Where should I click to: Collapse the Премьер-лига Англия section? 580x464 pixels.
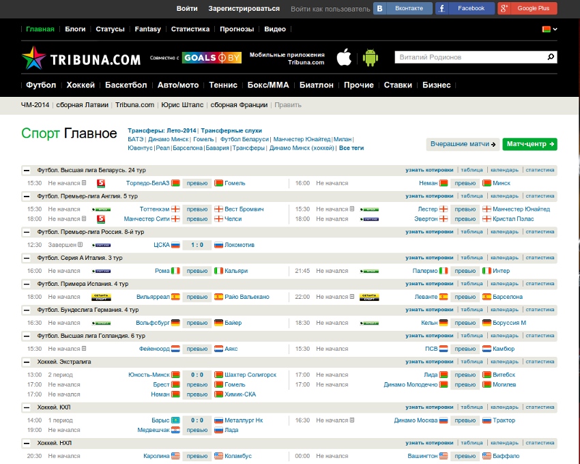(x=27, y=197)
